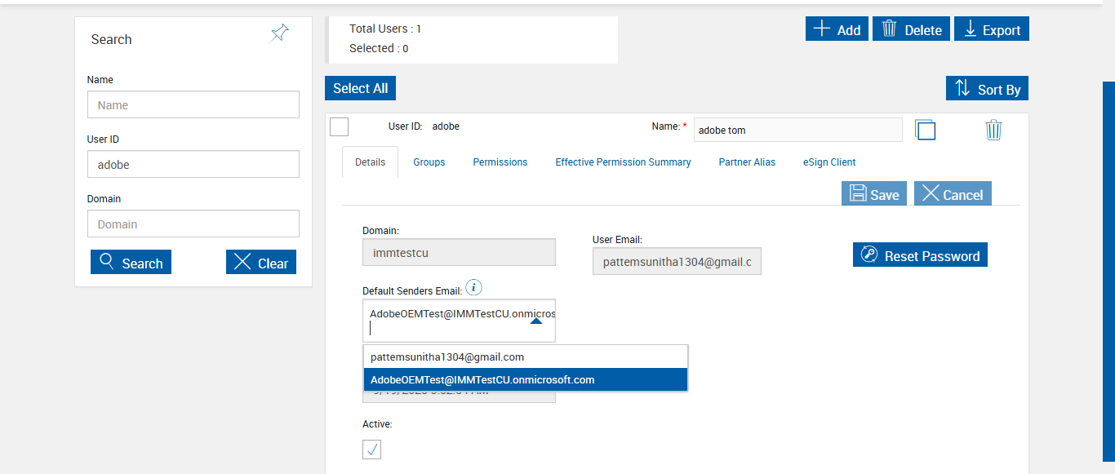Toggle the Active checkbox
This screenshot has width=1115, height=474.
(371, 450)
